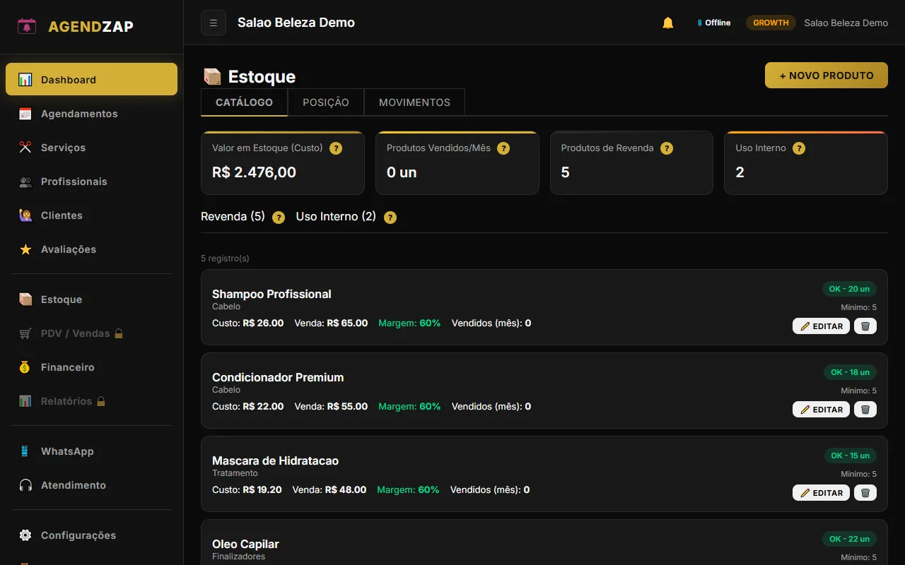This screenshot has height=565, width=905.
Task: Click help icon on Valor em Estoque card
Action: [x=337, y=148]
